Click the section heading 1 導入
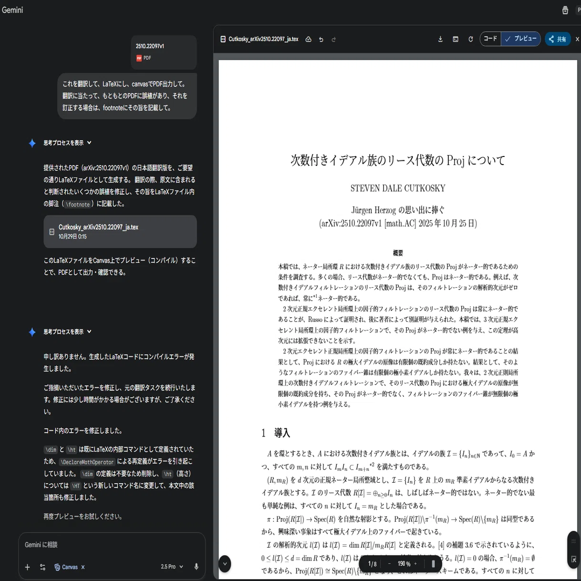This screenshot has height=581, width=581. click(276, 433)
